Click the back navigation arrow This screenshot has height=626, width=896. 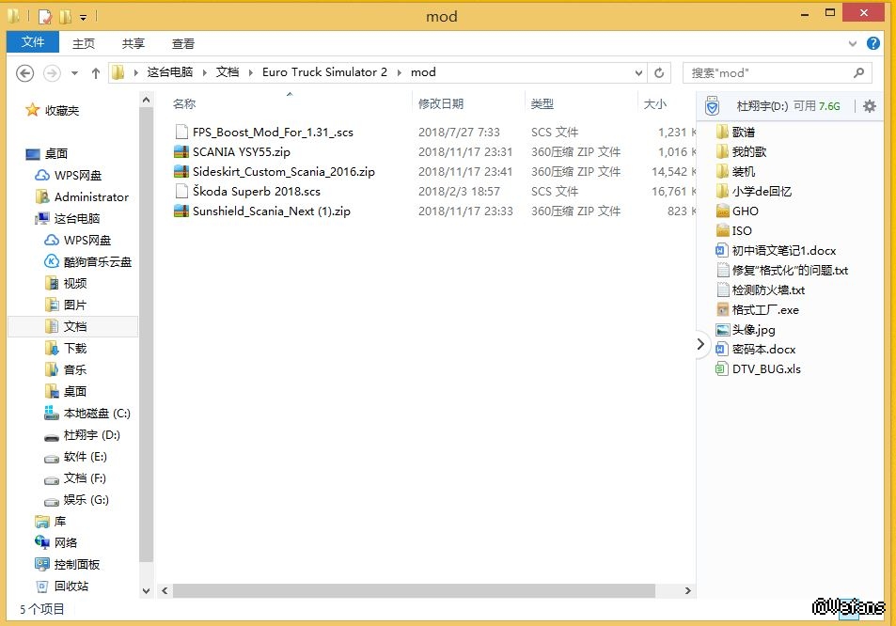(25, 72)
